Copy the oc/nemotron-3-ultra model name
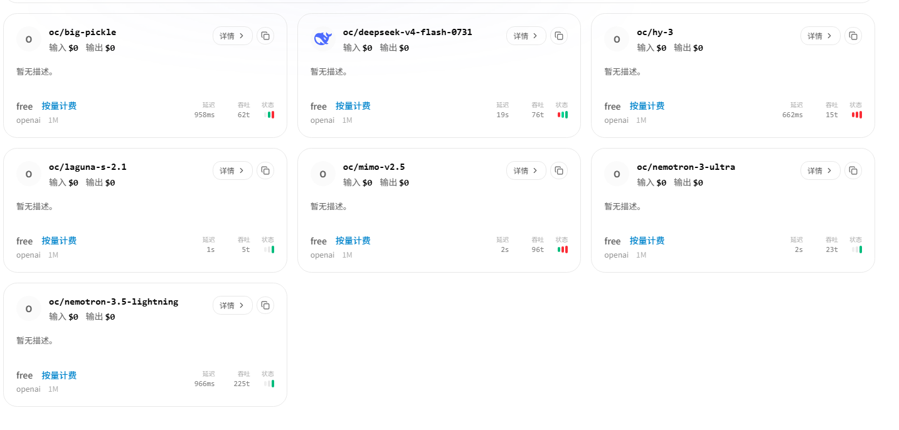The height and width of the screenshot is (430, 899). pyautogui.click(x=853, y=170)
